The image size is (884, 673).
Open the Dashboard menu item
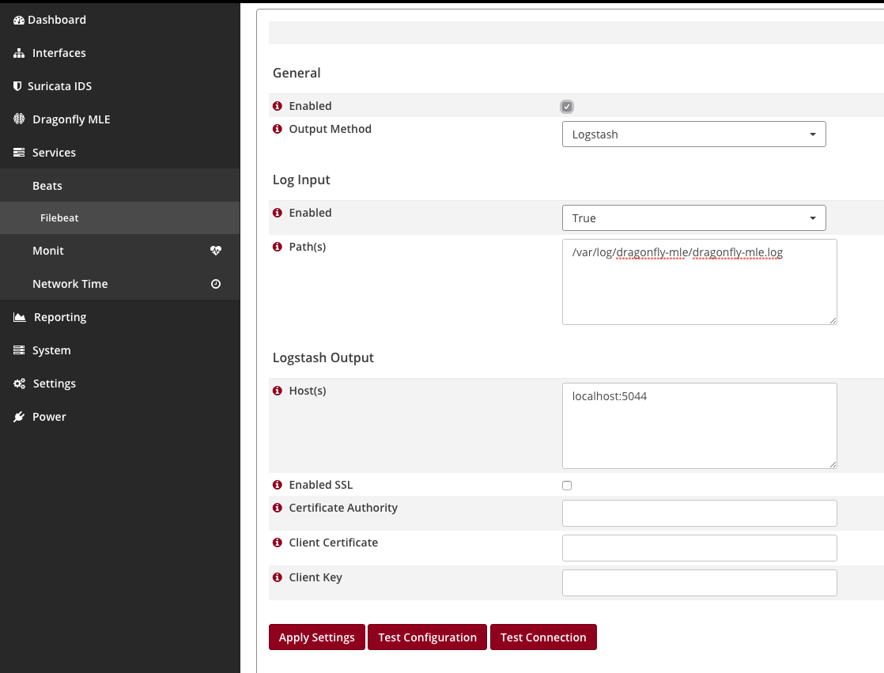[119, 20]
